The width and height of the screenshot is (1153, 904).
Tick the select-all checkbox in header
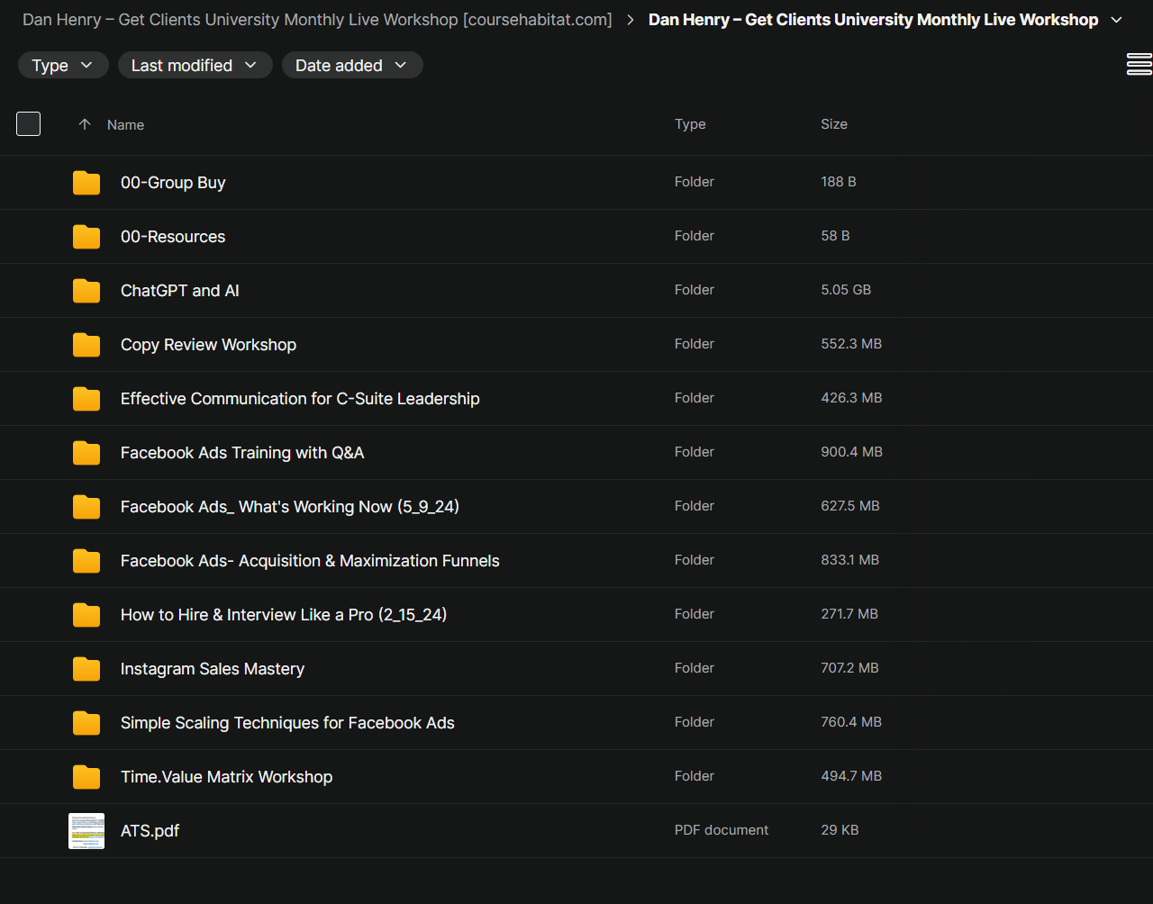pyautogui.click(x=29, y=124)
